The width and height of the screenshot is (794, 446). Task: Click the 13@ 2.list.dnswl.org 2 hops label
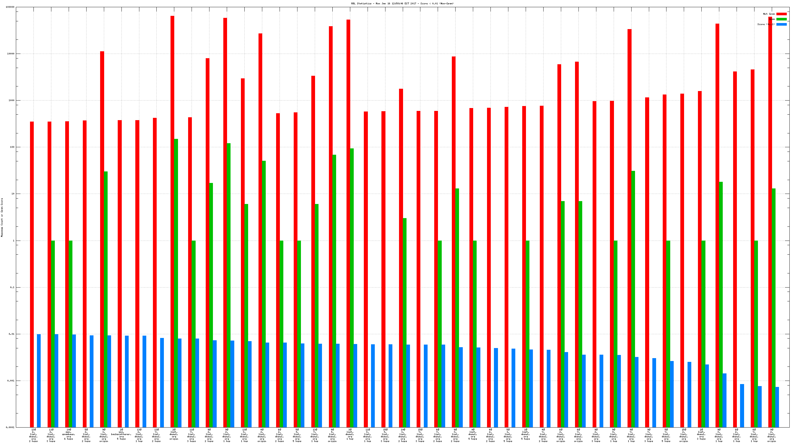tap(33, 435)
